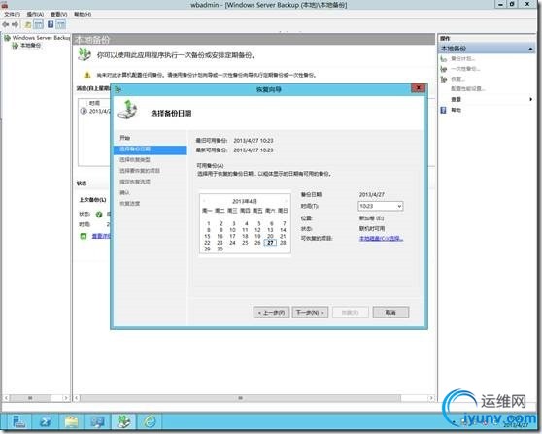542x434 pixels.
Task: Click the 上一步(P) back button
Action: [x=271, y=313]
